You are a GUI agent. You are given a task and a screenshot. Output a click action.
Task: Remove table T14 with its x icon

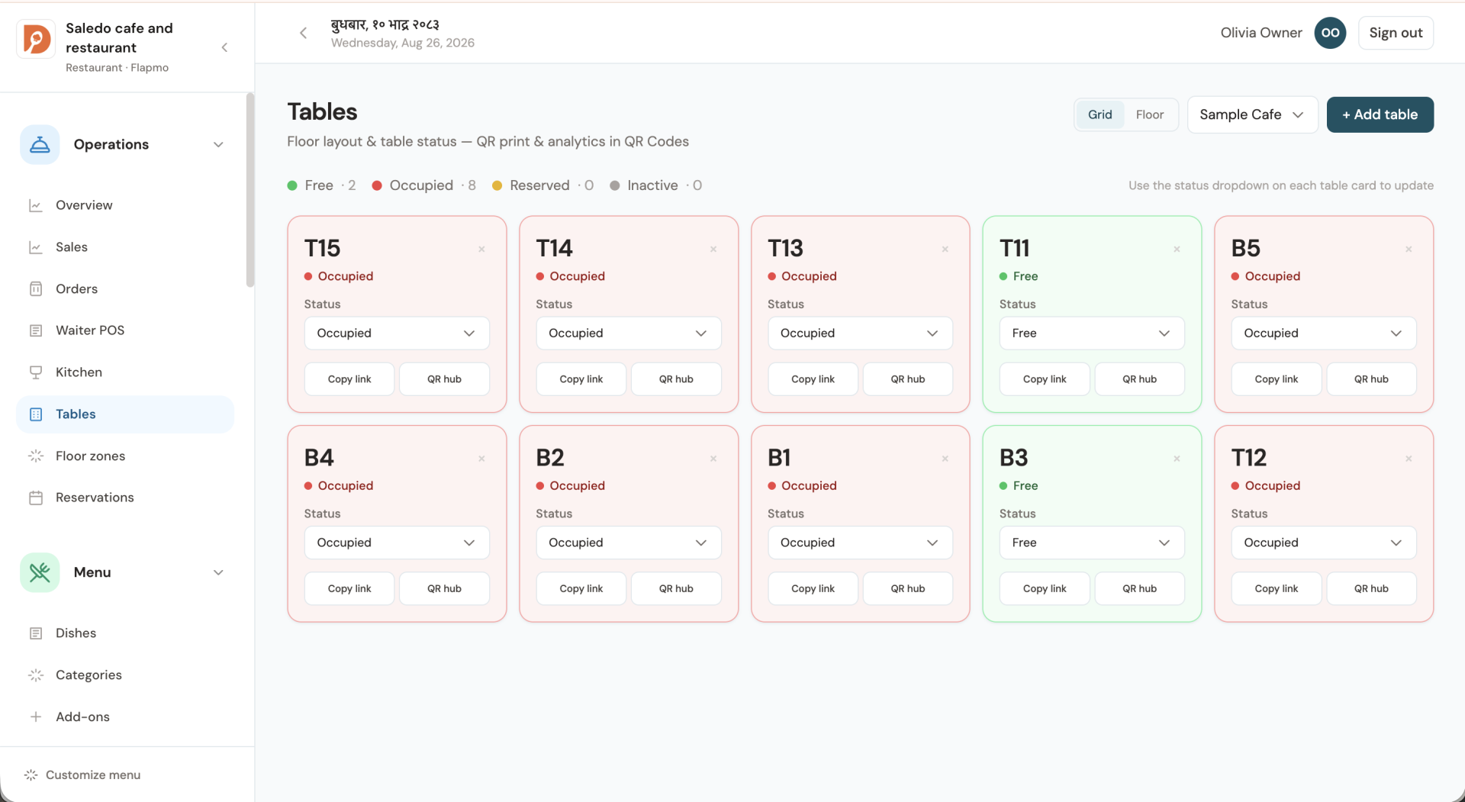click(x=713, y=250)
